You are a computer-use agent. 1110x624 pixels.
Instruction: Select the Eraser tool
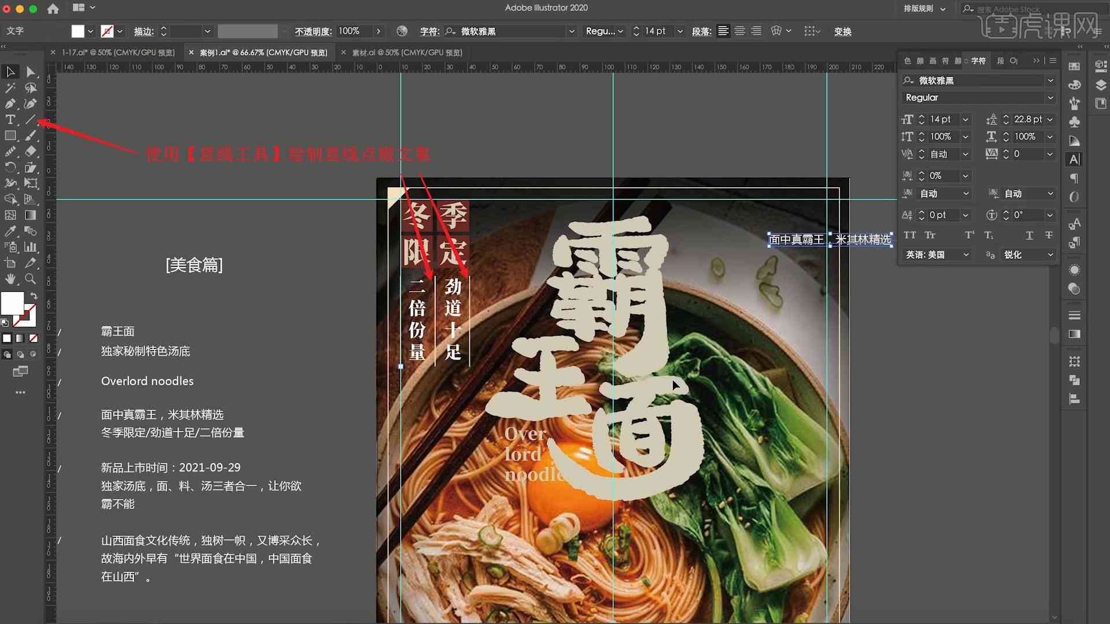tap(31, 151)
